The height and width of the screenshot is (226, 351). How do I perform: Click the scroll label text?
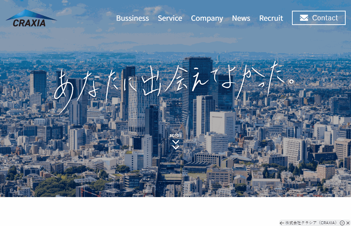[x=176, y=135]
